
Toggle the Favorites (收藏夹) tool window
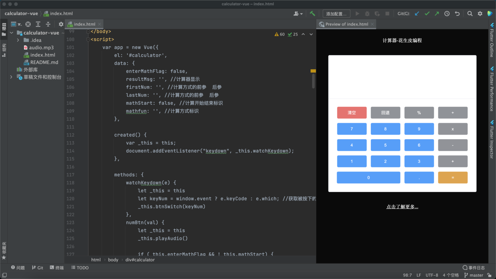pos(4,251)
